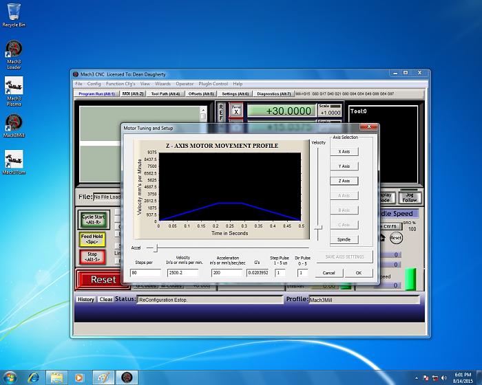Image resolution: width=482 pixels, height=385 pixels.
Task: Open the View menu in Mach3
Action: tap(145, 84)
